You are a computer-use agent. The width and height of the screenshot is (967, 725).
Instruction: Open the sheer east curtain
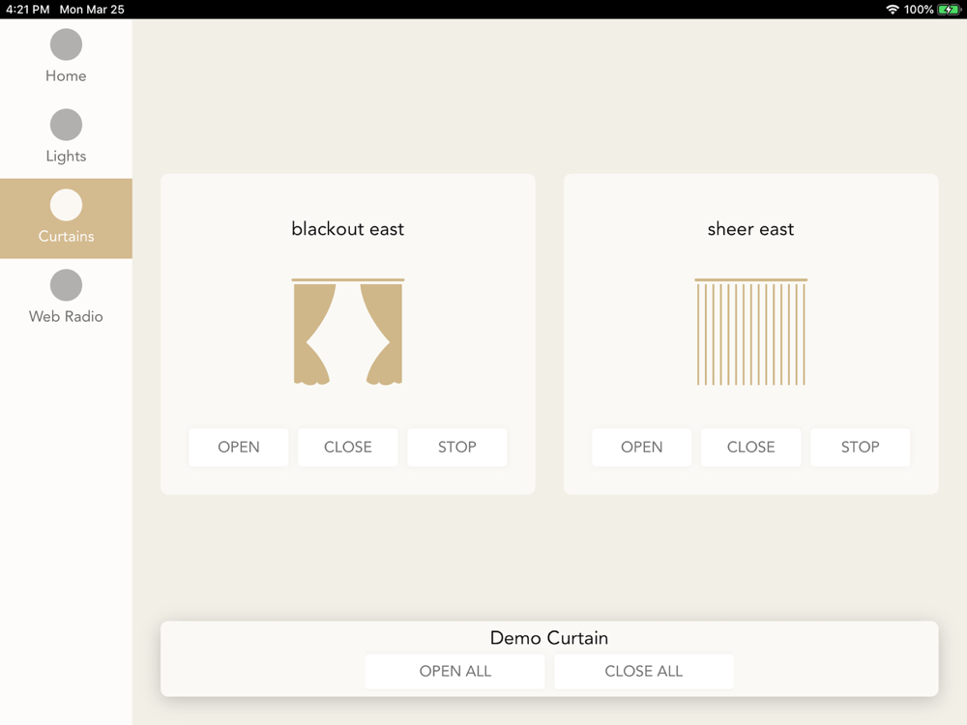click(x=642, y=448)
